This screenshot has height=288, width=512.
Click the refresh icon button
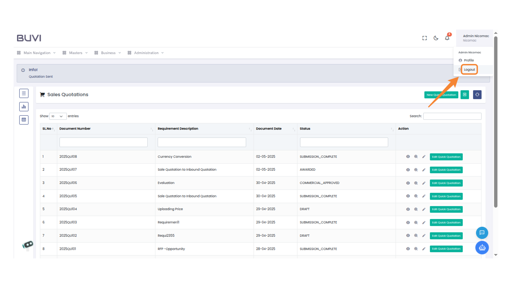(x=477, y=95)
